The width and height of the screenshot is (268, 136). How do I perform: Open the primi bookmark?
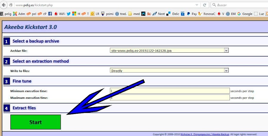[x=107, y=14]
